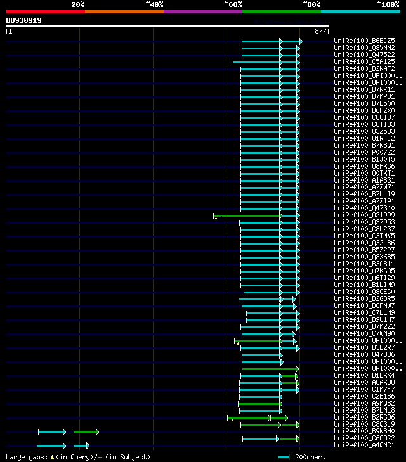
Task: Click the UniRef100_A8AKB8 label
Action: point(364,382)
